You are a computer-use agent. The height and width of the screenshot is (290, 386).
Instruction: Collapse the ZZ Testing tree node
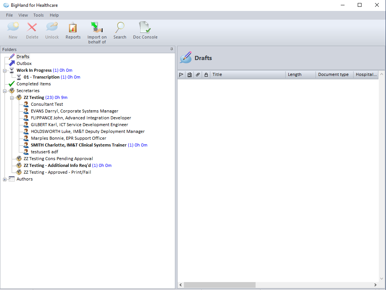pos(12,98)
